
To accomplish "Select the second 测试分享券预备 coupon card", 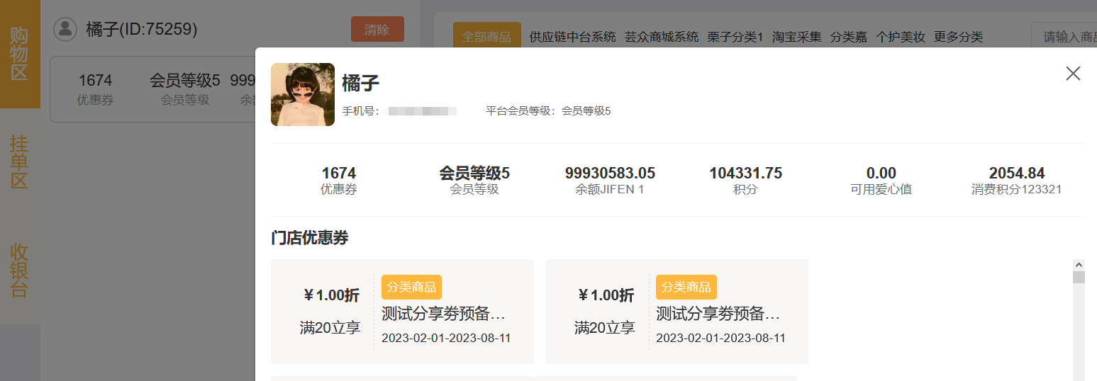I will [676, 311].
